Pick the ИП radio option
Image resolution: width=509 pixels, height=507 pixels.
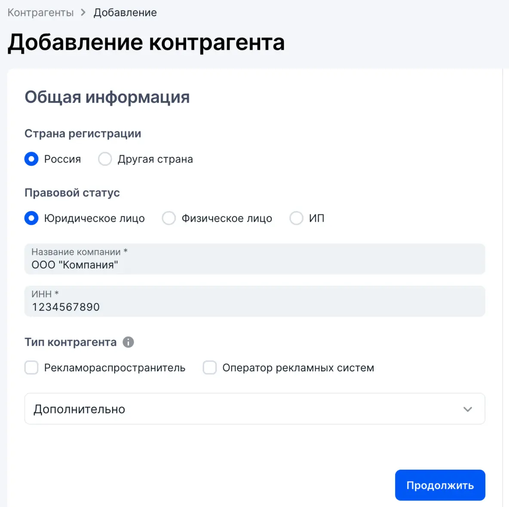(x=296, y=218)
